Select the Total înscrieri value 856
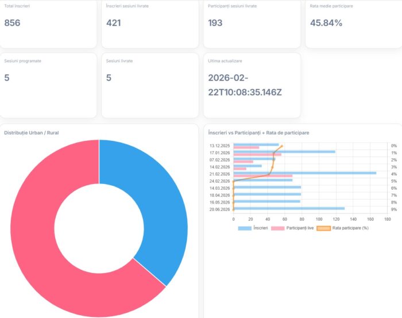Image resolution: width=402 pixels, height=318 pixels. coord(12,23)
